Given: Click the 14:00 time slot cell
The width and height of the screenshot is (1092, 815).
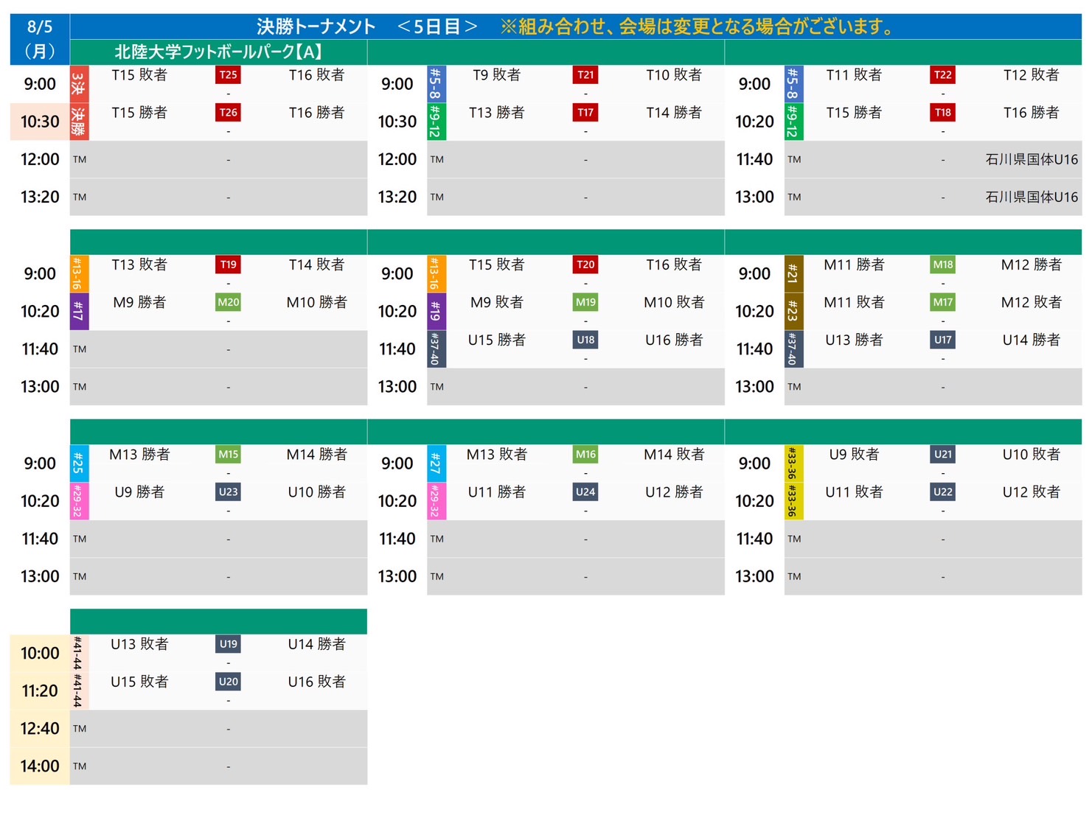Looking at the screenshot, I should click(40, 766).
